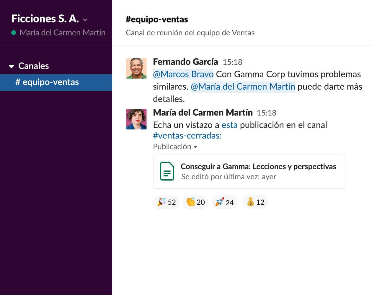The width and height of the screenshot is (372, 295).
Task: Open María del Carmen Martín's avatar in message
Action: [136, 119]
